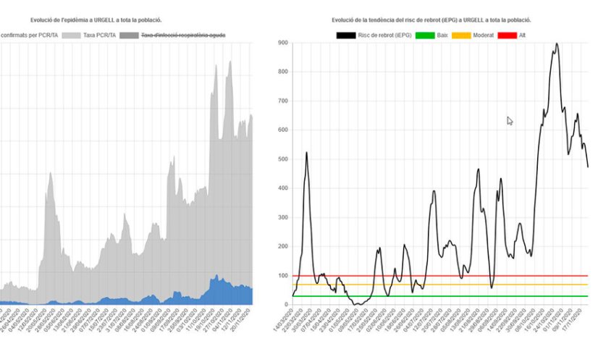611x344 pixels.
Task: Click the right chart title about risc de rebrot
Action: [x=431, y=20]
